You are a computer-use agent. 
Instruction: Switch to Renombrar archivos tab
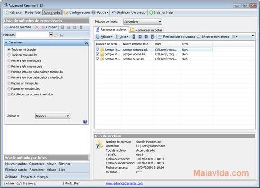click(111, 30)
